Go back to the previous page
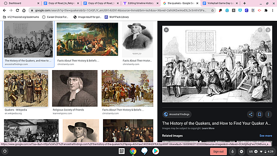This screenshot has width=277, height=156. click(4, 10)
